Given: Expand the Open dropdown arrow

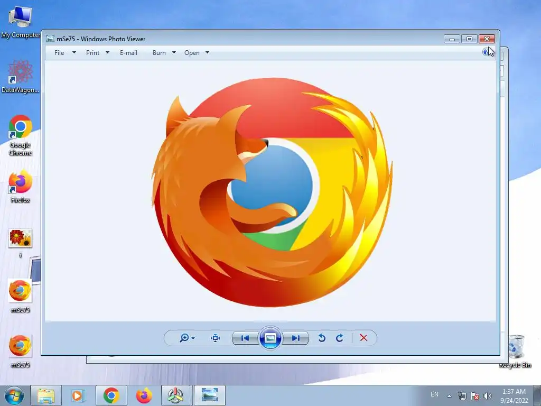Looking at the screenshot, I should 207,52.
